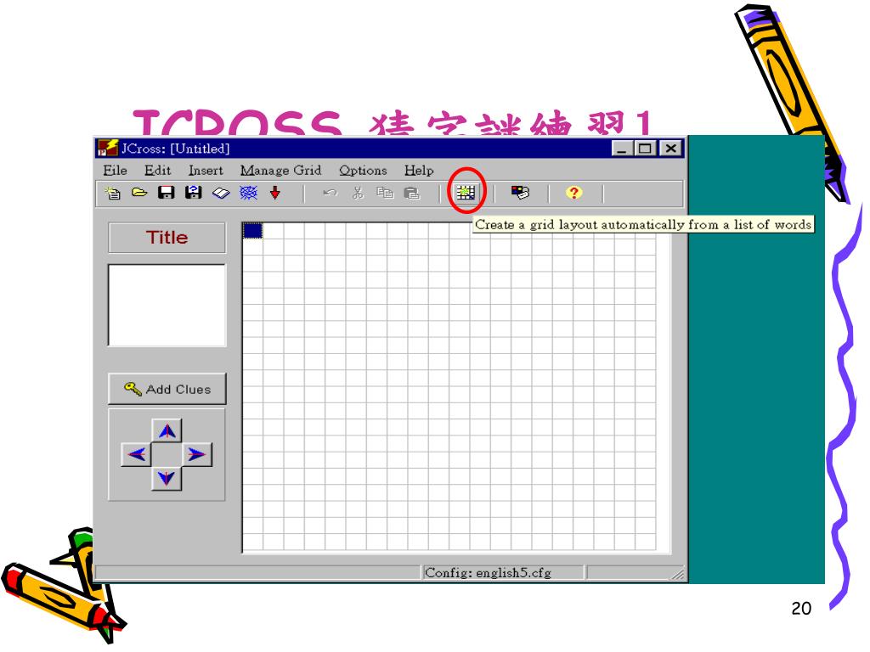Screen dimensions: 870x652
Task: Click the New file toolbar icon
Action: (x=113, y=193)
